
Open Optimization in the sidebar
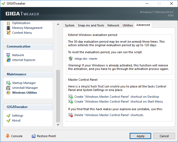[x=21, y=23]
